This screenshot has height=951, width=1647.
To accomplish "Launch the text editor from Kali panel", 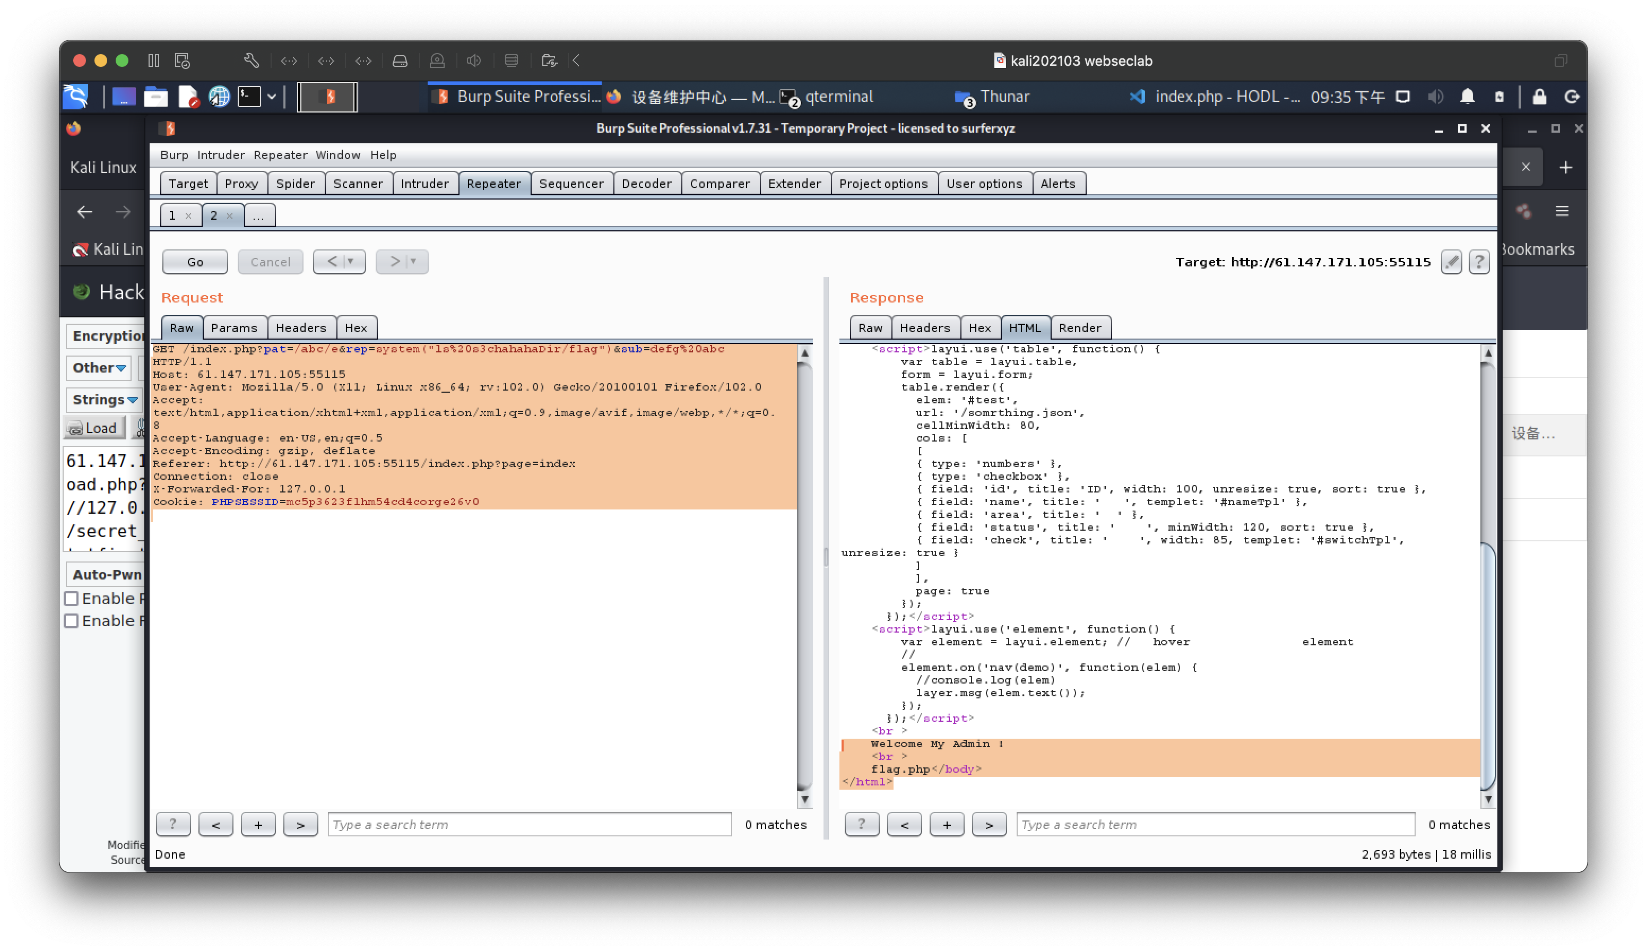I will (x=188, y=97).
